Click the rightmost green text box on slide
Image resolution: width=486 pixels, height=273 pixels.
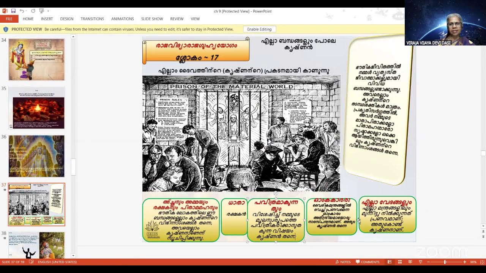[x=387, y=215]
